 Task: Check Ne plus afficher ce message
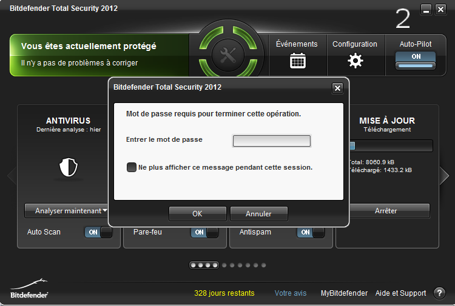(132, 167)
